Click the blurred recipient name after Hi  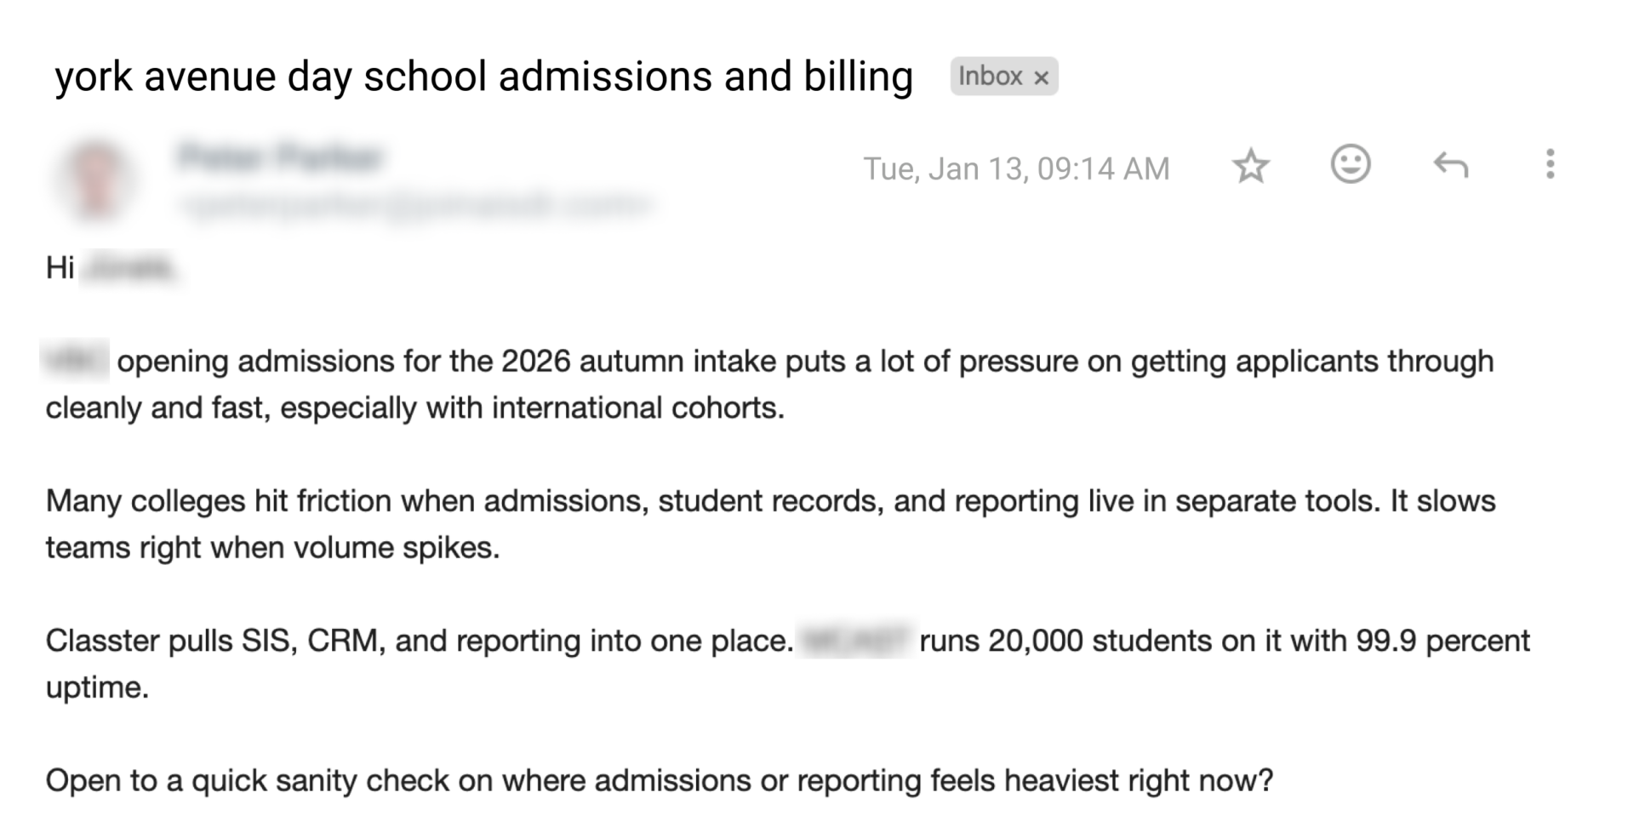click(x=129, y=268)
